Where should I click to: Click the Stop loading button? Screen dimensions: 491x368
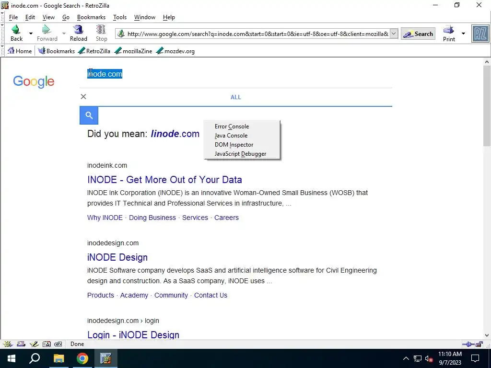point(101,33)
